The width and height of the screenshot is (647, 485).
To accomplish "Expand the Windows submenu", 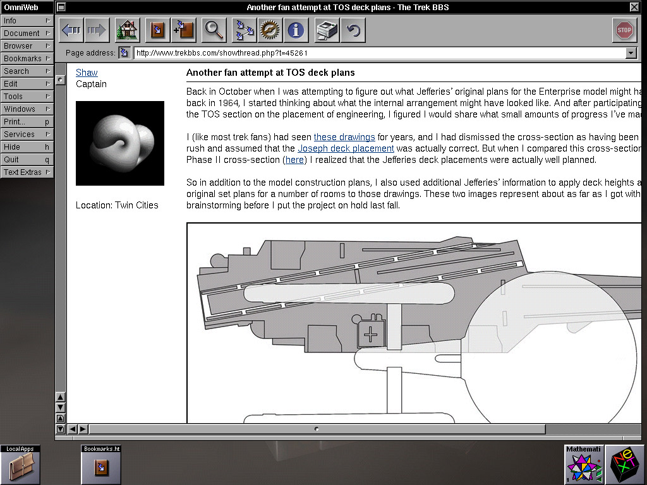I will pyautogui.click(x=27, y=109).
